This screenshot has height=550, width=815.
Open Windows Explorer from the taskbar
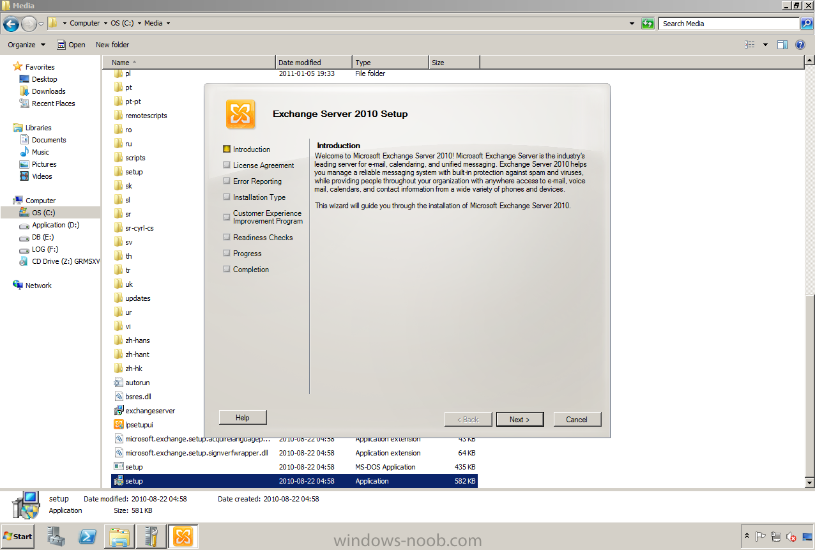[119, 537]
